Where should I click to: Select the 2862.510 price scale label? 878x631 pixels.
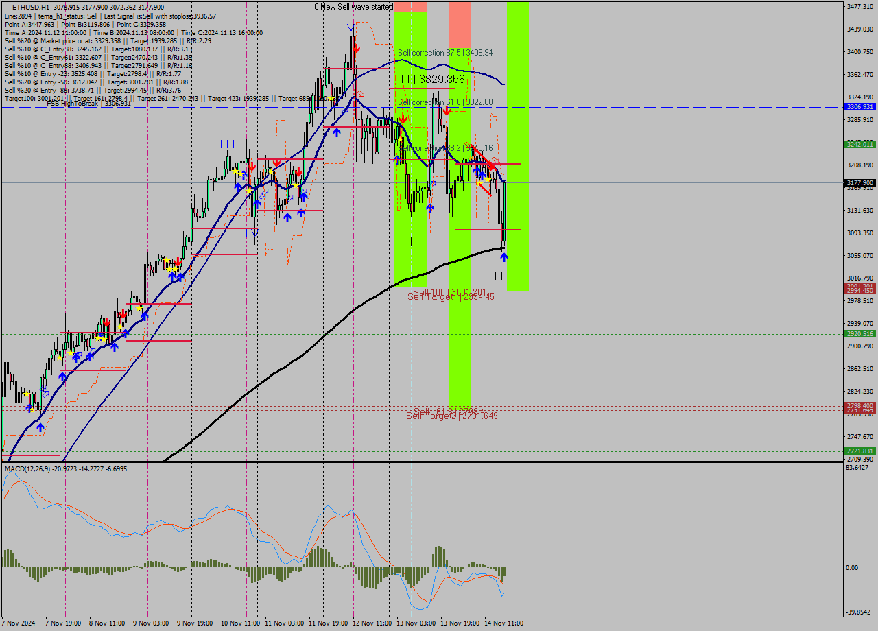click(x=860, y=368)
